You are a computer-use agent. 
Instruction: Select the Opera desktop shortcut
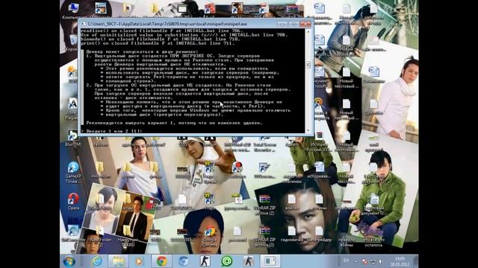click(73, 202)
